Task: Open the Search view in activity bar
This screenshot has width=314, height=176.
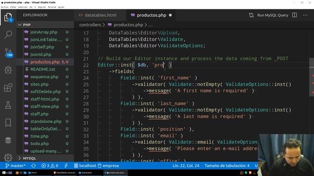Action: point(8,35)
